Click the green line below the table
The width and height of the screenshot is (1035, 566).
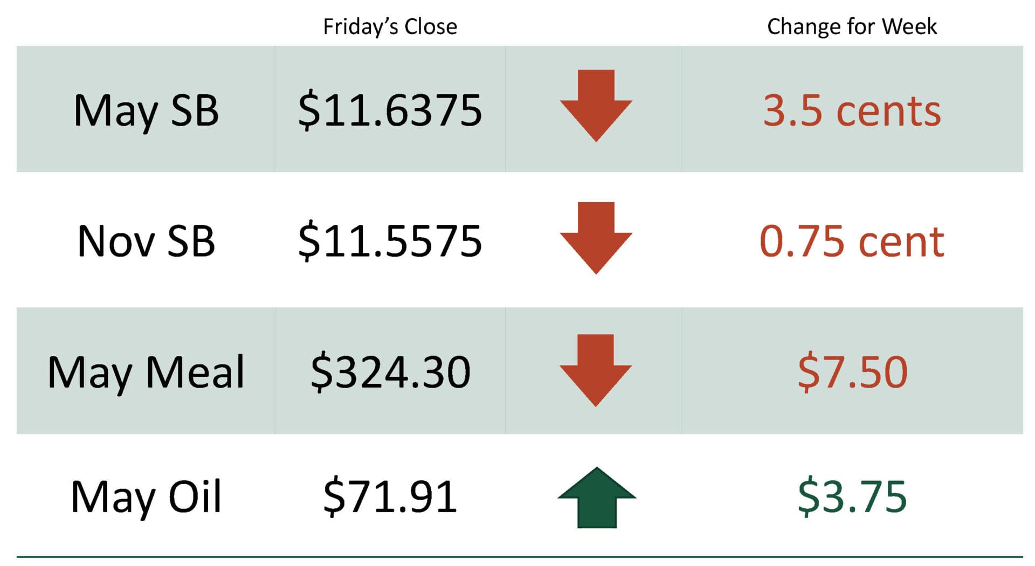[520, 557]
